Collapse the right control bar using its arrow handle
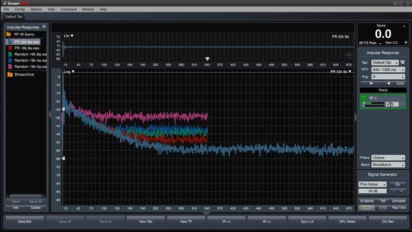The width and height of the screenshot is (412, 232). pyautogui.click(x=355, y=117)
